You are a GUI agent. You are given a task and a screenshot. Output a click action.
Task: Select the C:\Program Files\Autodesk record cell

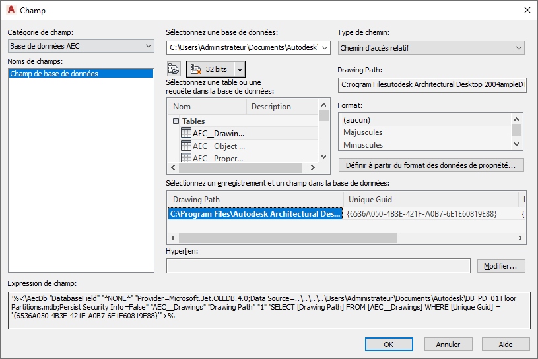(255, 214)
